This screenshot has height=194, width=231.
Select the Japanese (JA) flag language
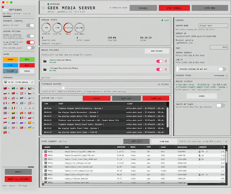point(22,108)
